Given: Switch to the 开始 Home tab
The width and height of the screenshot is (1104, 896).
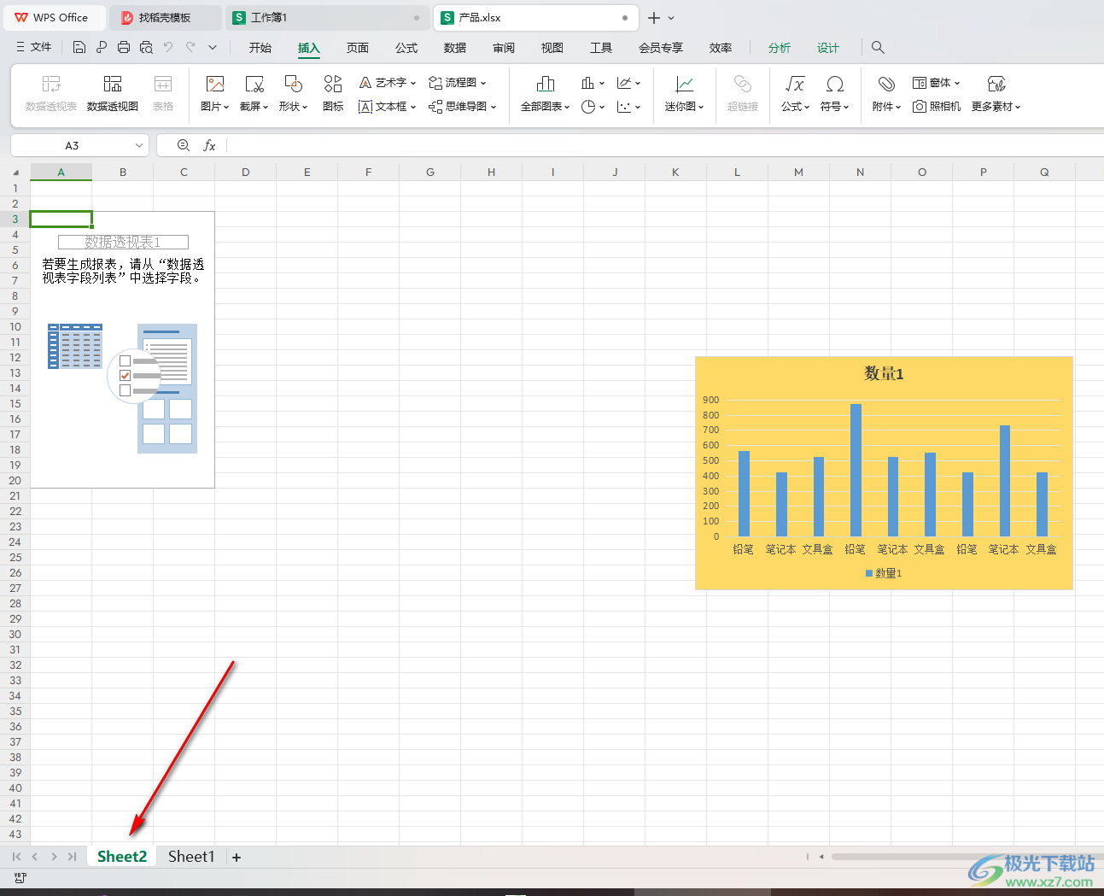Looking at the screenshot, I should tap(260, 48).
